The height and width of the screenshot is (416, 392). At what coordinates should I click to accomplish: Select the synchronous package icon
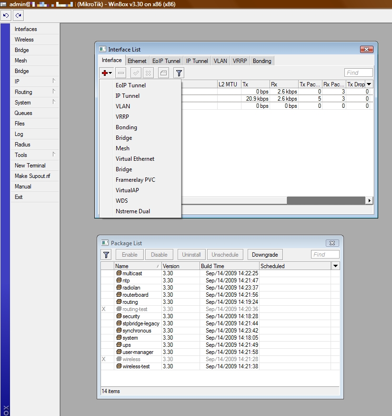point(119,330)
